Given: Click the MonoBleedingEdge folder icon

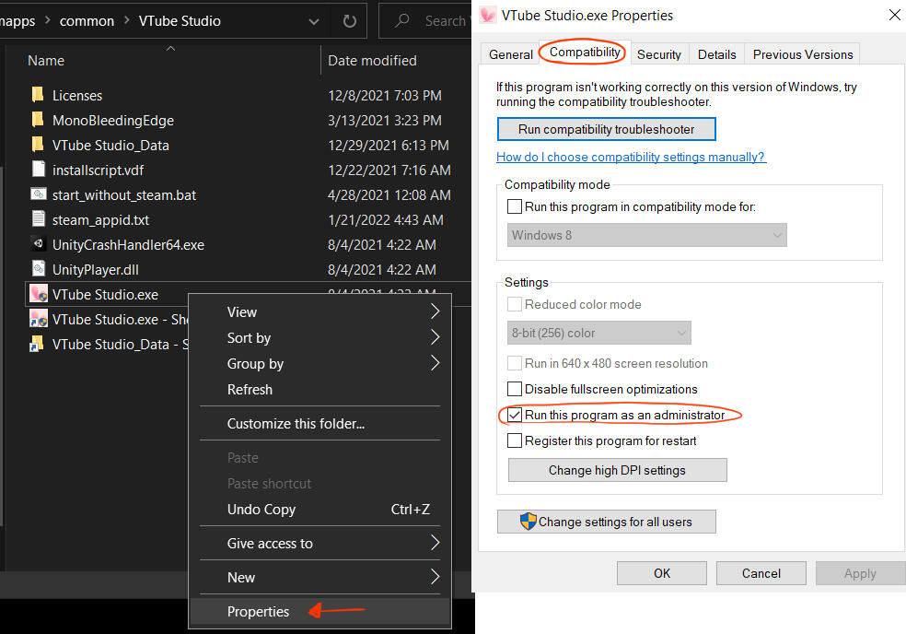Looking at the screenshot, I should click(x=38, y=120).
